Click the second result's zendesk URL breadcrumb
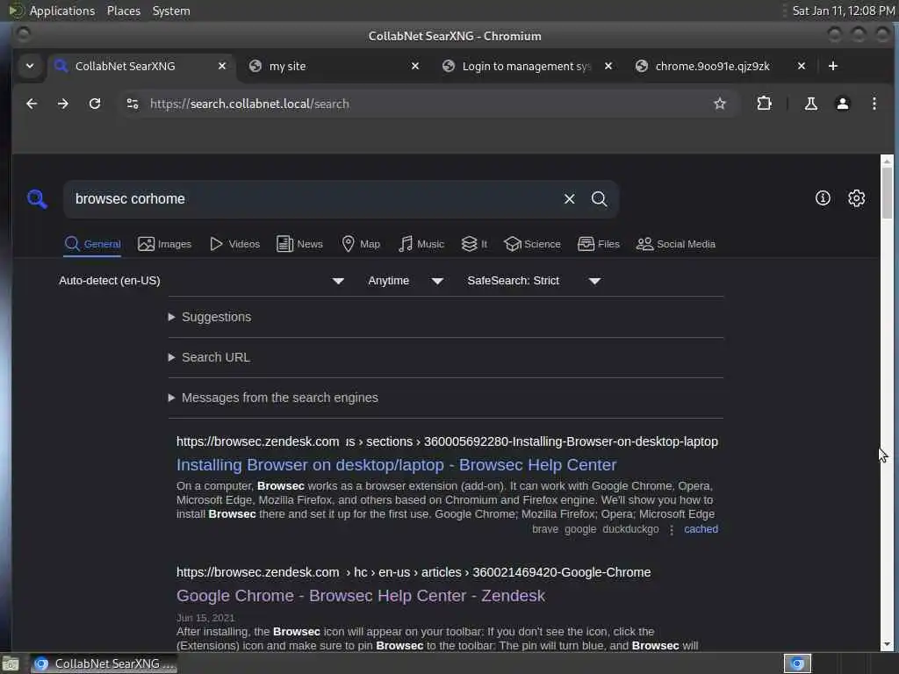This screenshot has height=674, width=899. coord(414,572)
